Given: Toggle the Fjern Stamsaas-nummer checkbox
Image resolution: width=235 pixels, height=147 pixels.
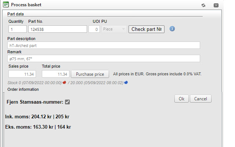Looking at the screenshot, I should pos(67,102).
